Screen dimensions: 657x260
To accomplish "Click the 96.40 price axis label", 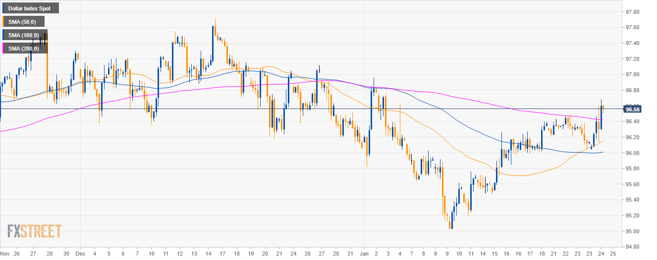I will click(x=631, y=121).
